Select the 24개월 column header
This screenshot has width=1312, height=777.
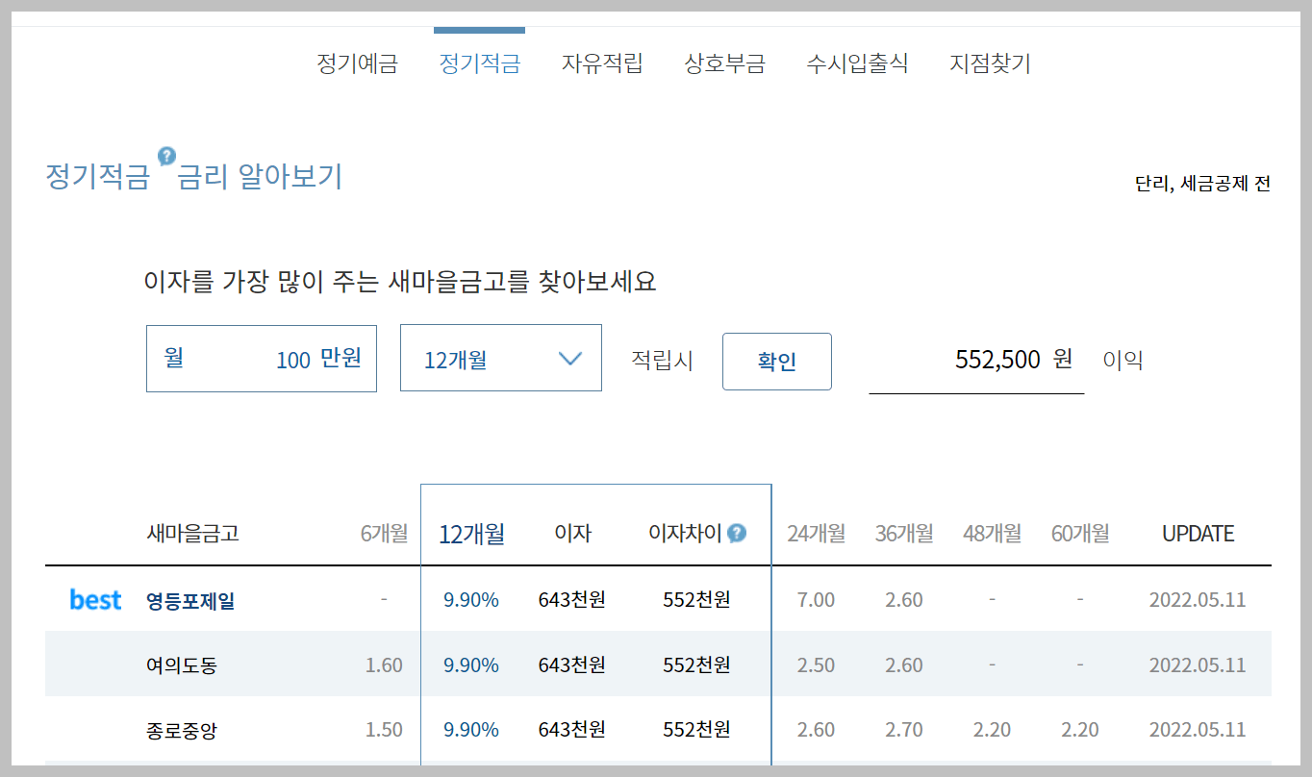pyautogui.click(x=816, y=533)
